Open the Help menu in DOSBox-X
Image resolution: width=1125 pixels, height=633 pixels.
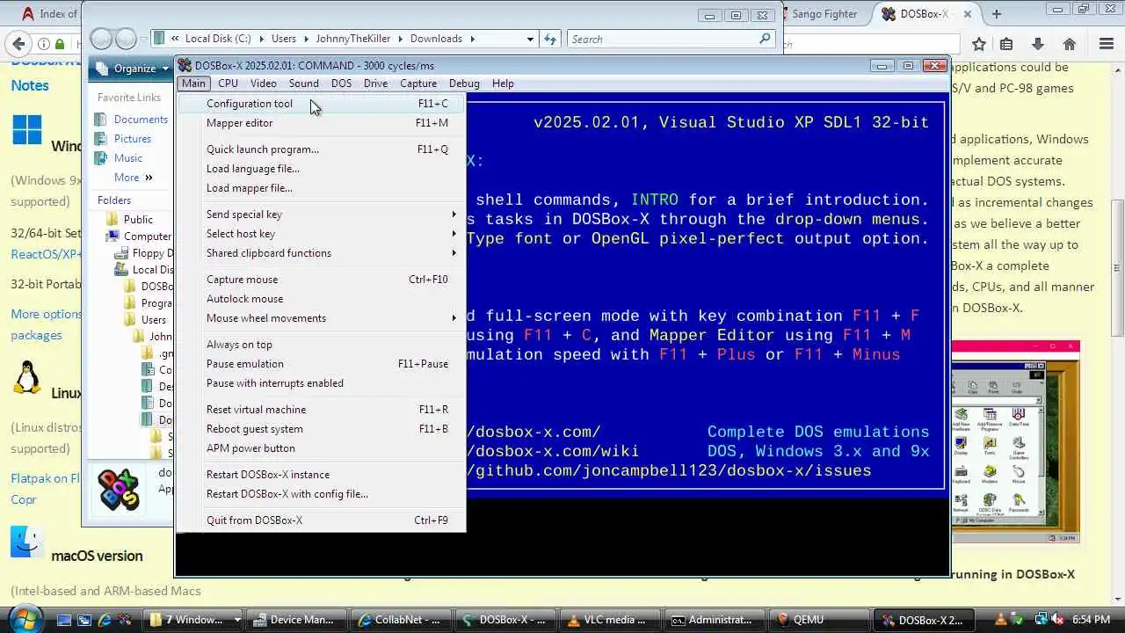click(503, 84)
